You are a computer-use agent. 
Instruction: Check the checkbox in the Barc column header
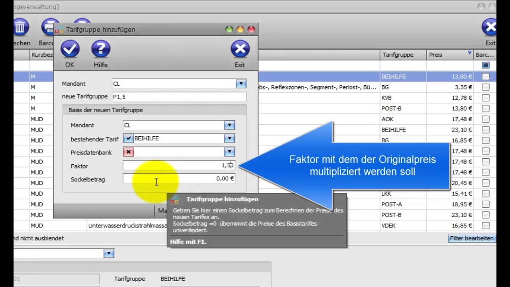click(x=485, y=65)
